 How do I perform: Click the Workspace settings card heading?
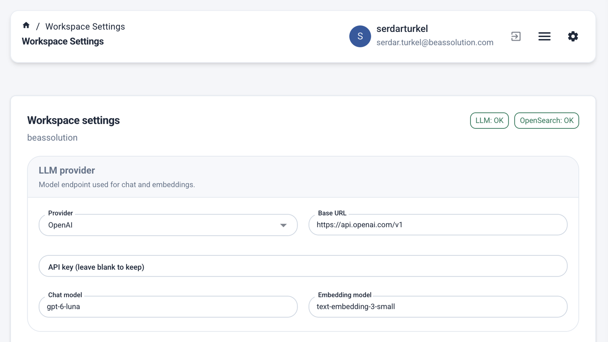click(73, 120)
